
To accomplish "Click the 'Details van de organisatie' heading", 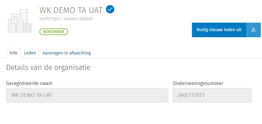I will click(48, 67).
